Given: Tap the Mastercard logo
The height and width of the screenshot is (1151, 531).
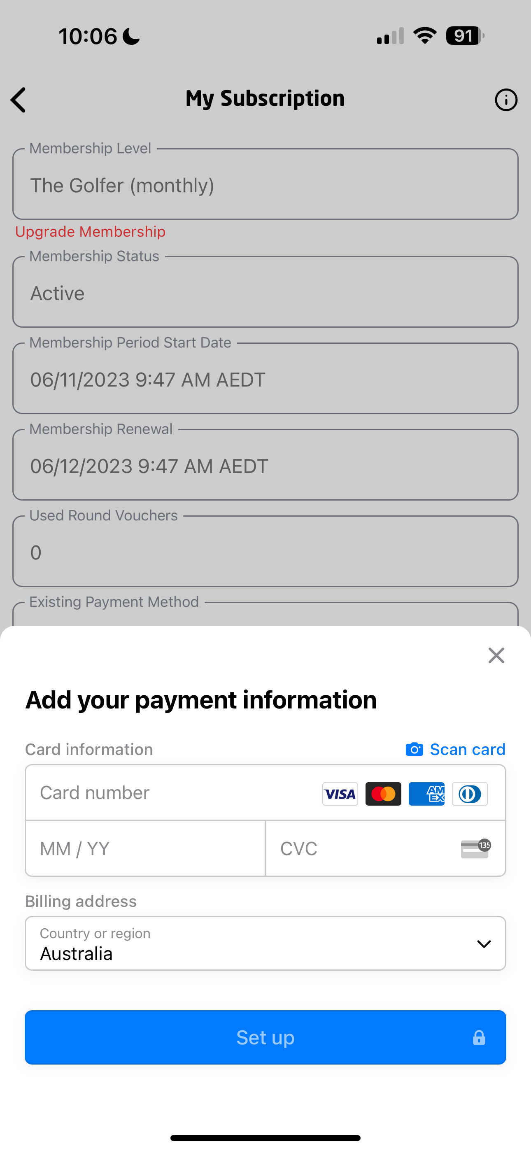Looking at the screenshot, I should point(384,794).
